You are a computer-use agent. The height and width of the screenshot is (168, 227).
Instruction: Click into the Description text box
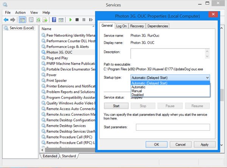[x=168, y=54]
